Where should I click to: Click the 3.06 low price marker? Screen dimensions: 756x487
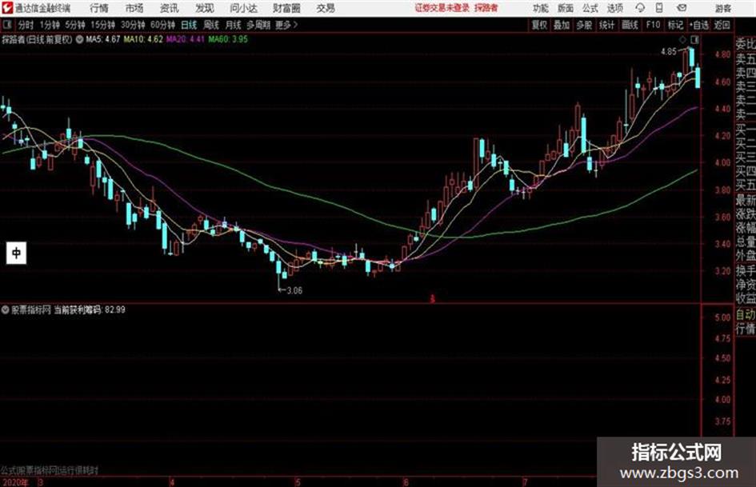tap(294, 290)
